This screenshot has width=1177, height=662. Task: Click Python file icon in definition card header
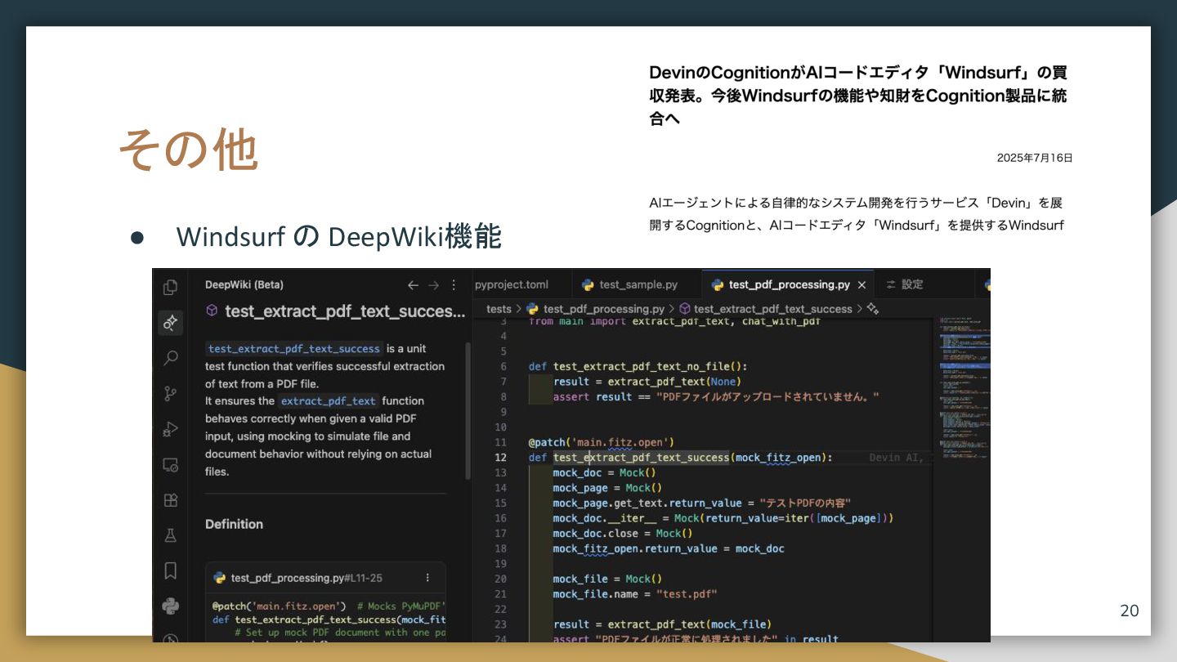219,578
